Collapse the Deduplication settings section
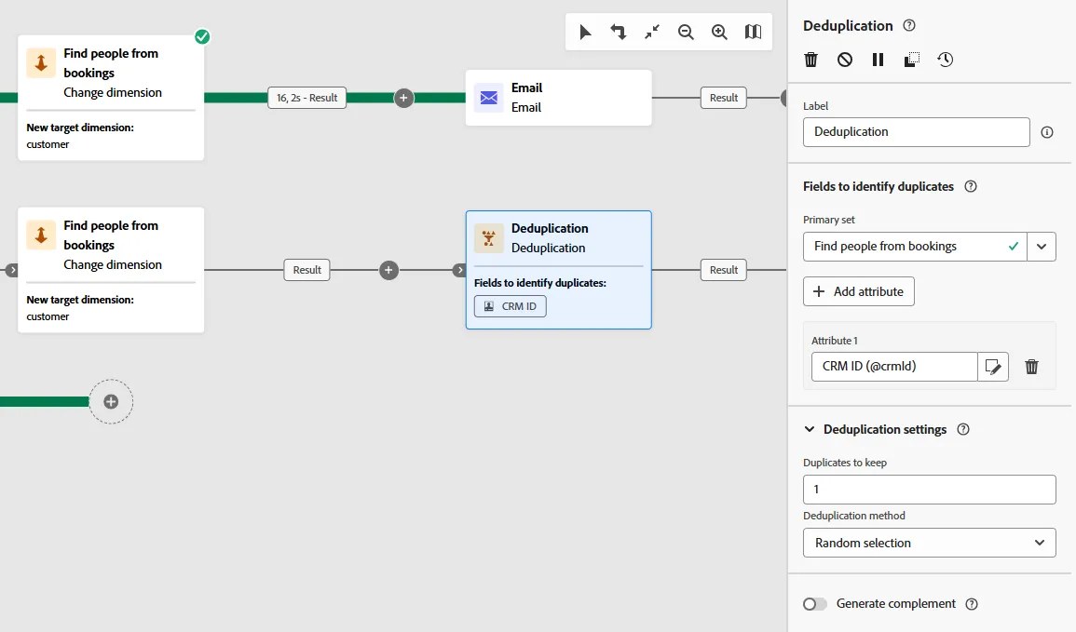This screenshot has width=1076, height=632. tap(810, 429)
